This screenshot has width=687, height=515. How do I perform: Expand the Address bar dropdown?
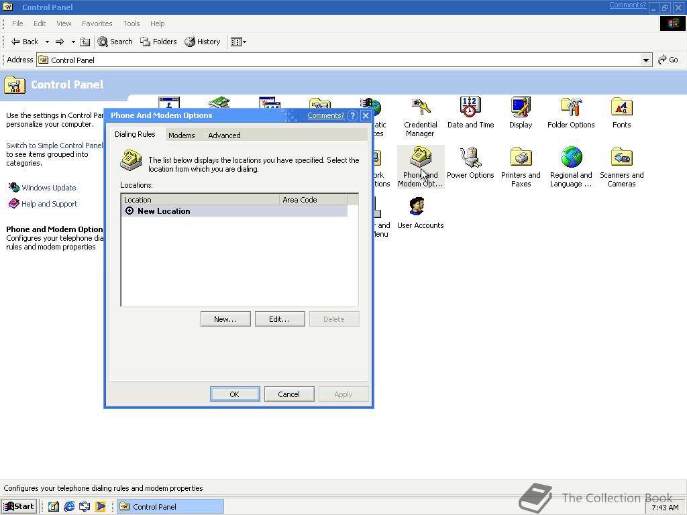tap(646, 60)
